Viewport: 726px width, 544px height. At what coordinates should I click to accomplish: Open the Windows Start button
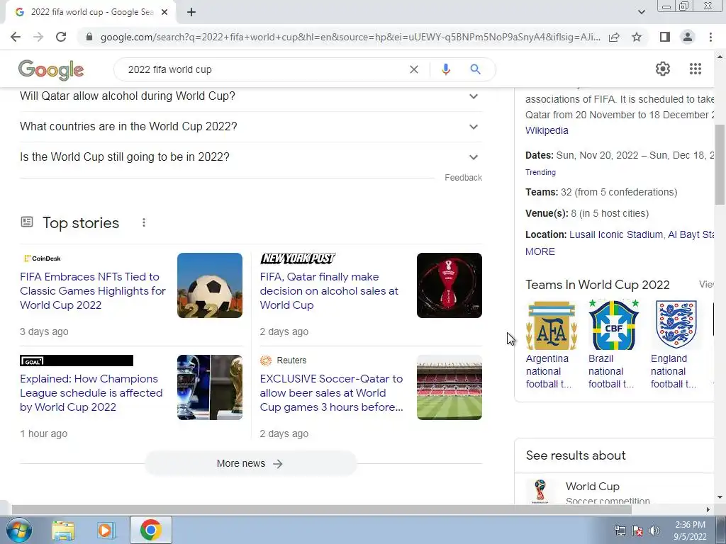(19, 530)
